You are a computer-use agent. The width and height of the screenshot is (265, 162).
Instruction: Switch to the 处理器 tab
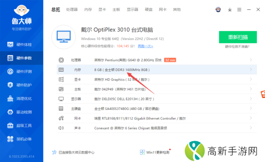(72, 10)
